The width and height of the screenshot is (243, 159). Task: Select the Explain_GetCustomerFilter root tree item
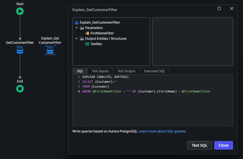tap(100, 23)
